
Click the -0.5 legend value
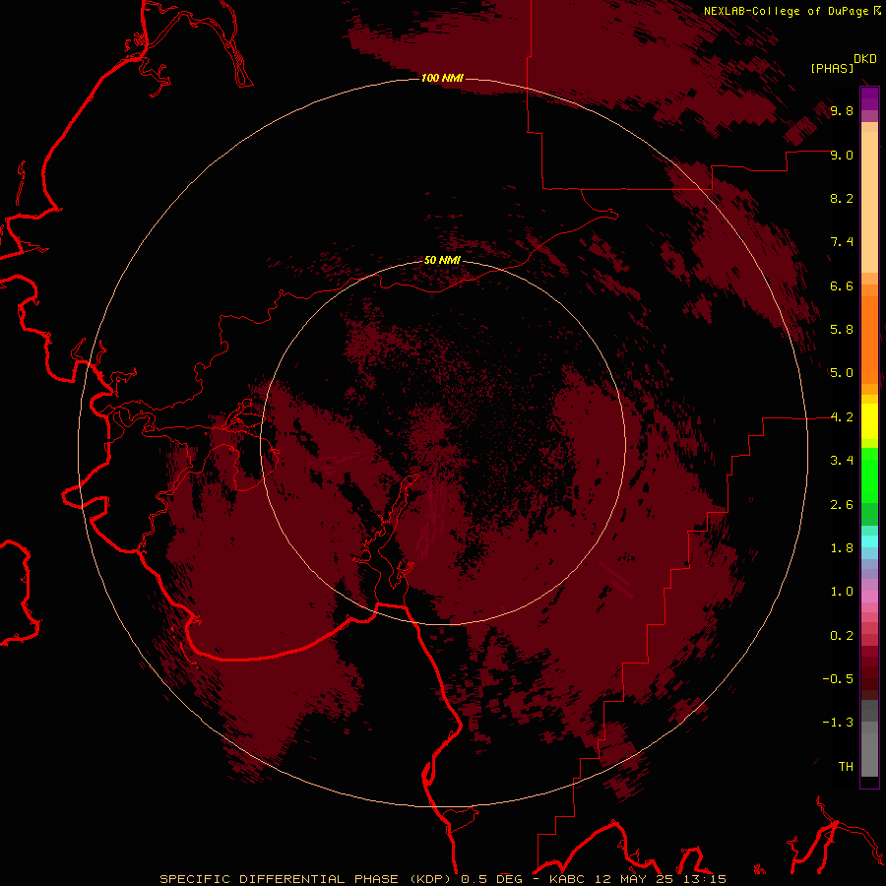click(838, 679)
